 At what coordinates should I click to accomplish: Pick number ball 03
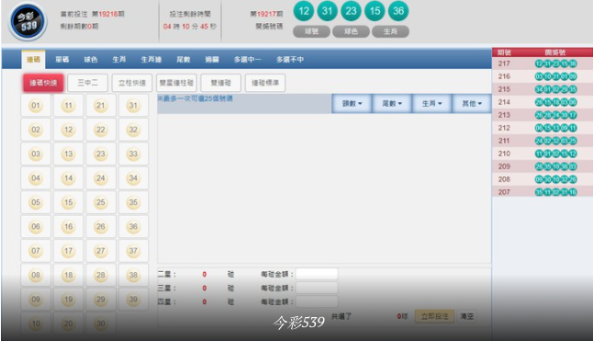point(36,153)
